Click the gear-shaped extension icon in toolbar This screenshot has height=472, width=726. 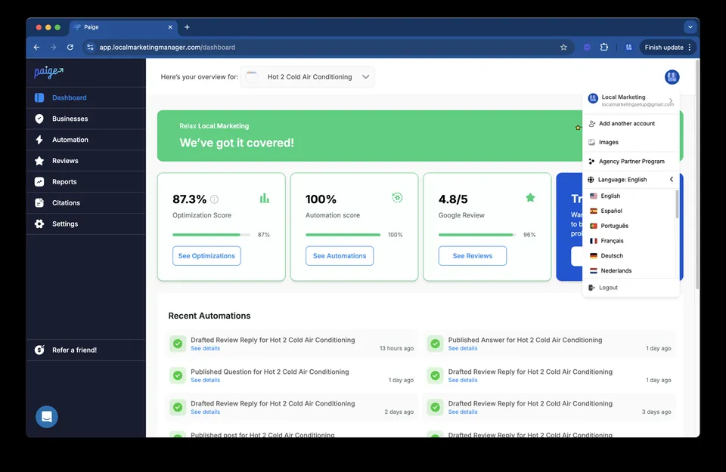(587, 47)
